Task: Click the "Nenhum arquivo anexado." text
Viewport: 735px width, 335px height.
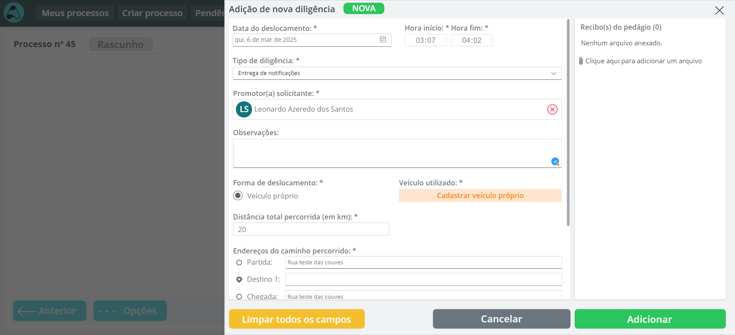Action: click(622, 43)
